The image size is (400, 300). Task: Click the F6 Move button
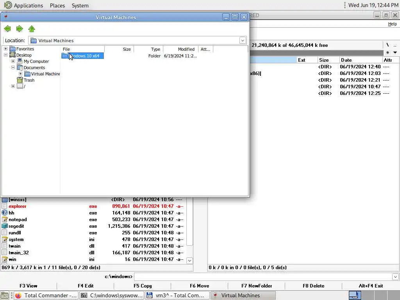200,286
